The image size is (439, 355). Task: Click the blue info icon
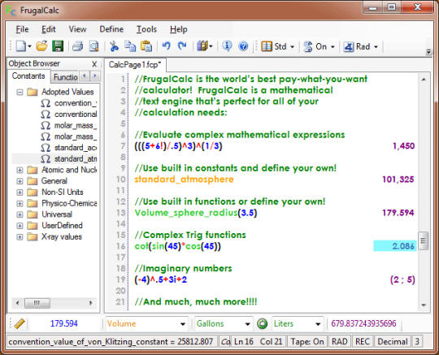tap(227, 46)
